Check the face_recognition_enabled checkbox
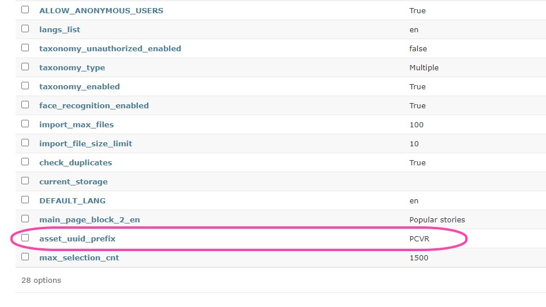Image resolution: width=546 pixels, height=307 pixels. (25, 105)
